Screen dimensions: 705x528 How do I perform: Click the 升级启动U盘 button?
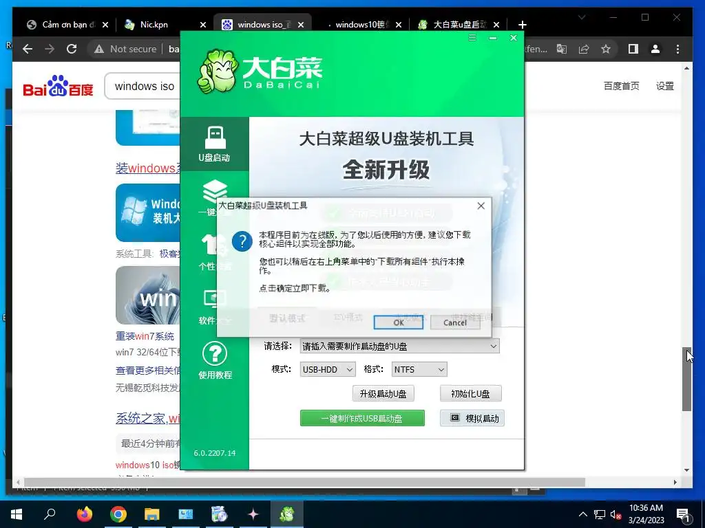coord(383,394)
